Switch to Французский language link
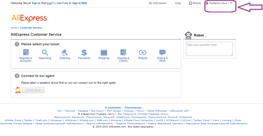The image size is (263, 136). (x=62, y=117)
